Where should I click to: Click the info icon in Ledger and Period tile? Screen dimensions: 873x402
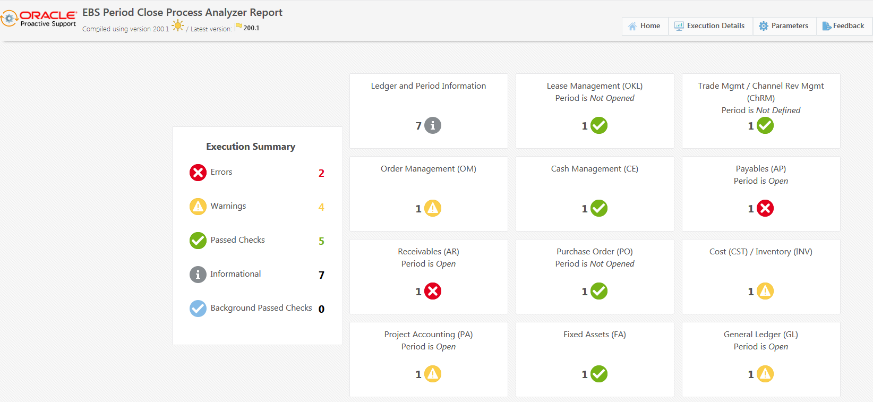(x=433, y=125)
